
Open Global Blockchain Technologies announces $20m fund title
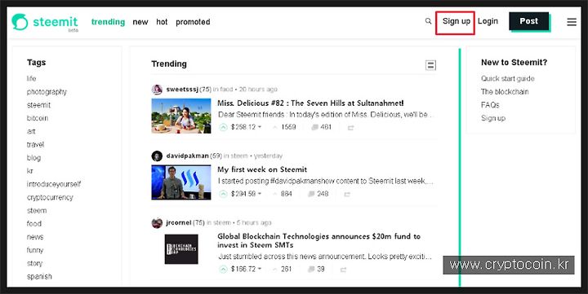tap(318, 241)
